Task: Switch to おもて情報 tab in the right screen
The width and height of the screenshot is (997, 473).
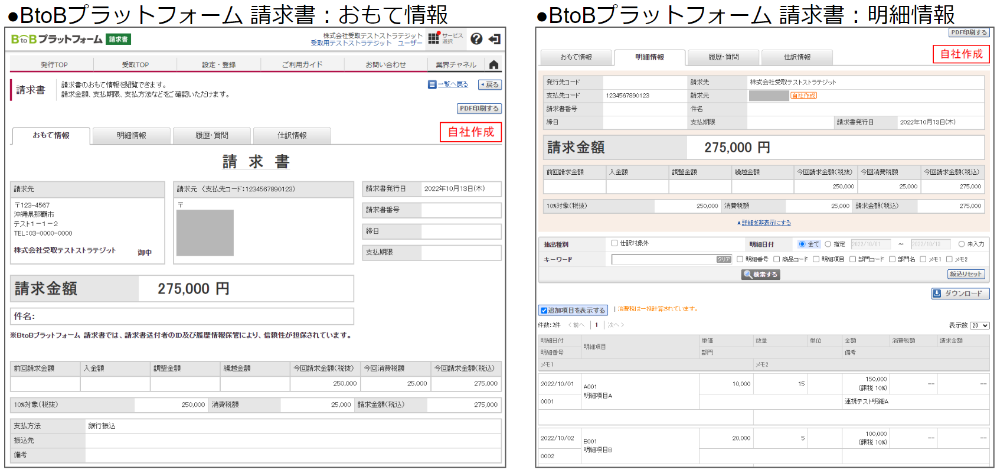Action: (576, 57)
